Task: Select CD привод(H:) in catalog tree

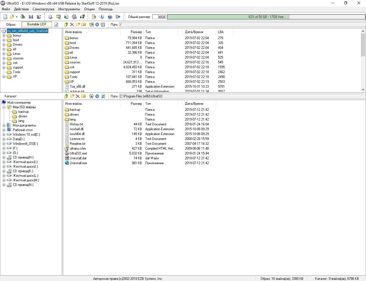Action: [x=23, y=158]
